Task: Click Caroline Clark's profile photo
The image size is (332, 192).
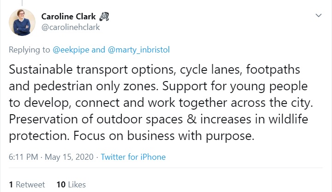Action: [x=22, y=22]
